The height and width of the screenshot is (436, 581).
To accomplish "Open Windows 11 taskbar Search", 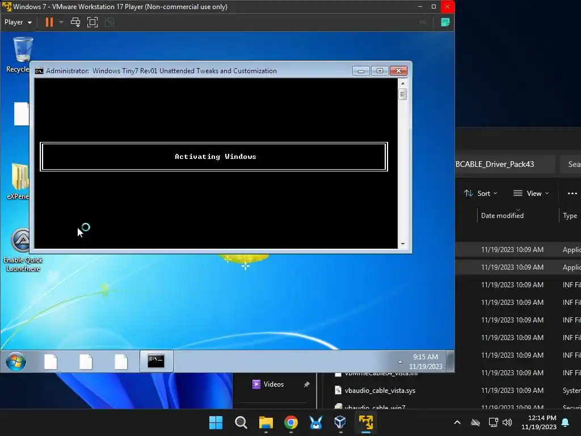I will [241, 422].
